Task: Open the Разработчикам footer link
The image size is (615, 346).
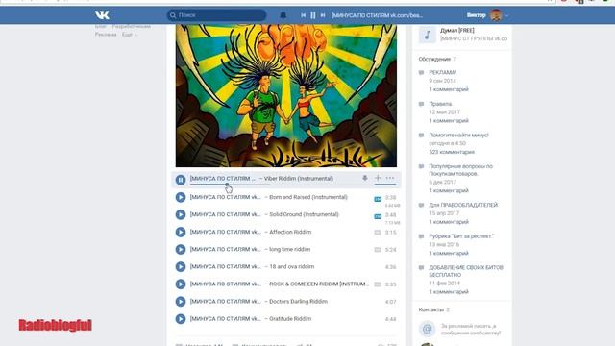Action: (132, 26)
